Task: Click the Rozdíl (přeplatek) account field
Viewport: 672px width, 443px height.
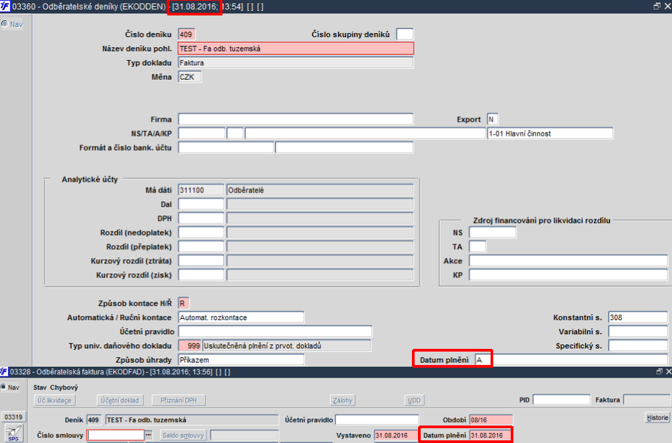Action: (x=201, y=247)
